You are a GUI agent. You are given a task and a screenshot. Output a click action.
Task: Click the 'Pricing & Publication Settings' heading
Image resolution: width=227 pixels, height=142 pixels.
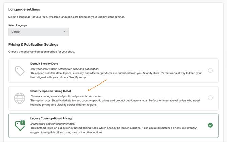coord(33,45)
